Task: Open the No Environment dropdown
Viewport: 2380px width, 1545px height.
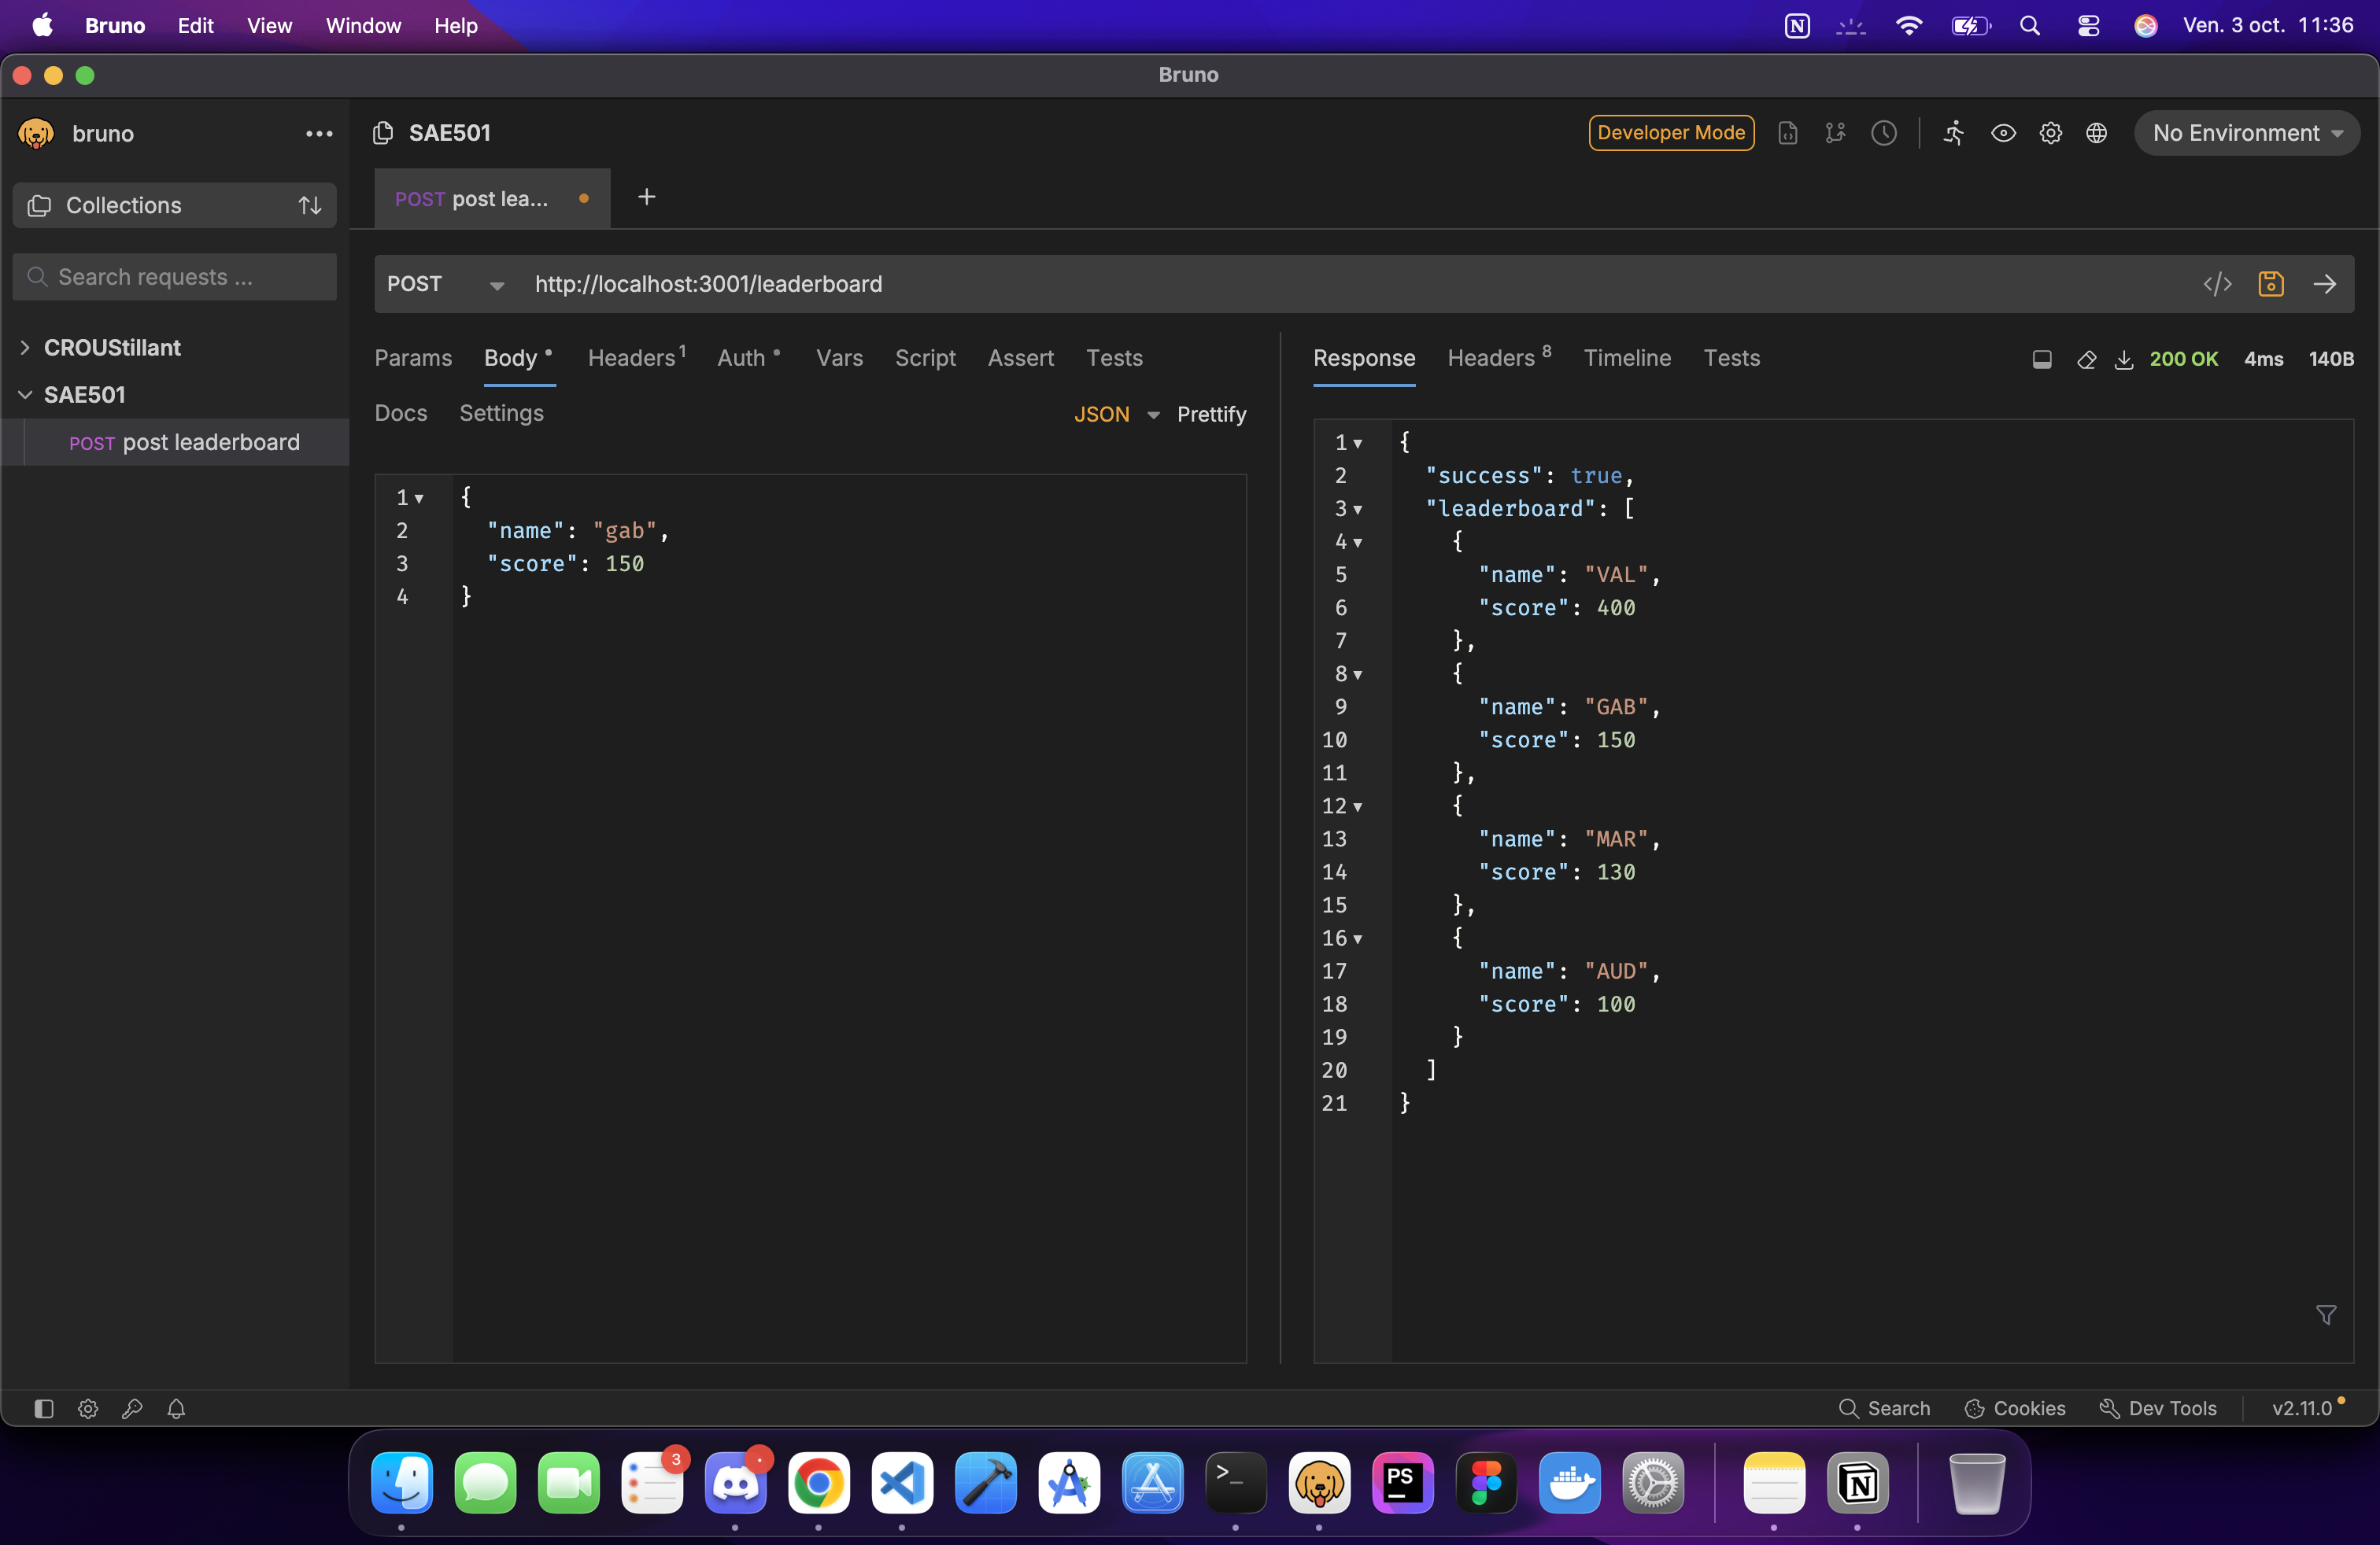Action: [2246, 133]
